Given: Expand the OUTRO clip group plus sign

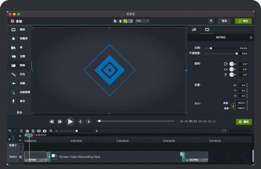Looking at the screenshot, I should click(187, 160).
